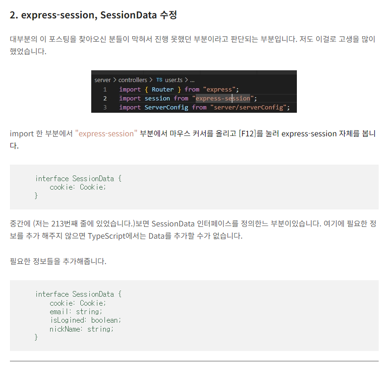Screen dimensions: 390x367
Task: Click the intro paragraph starting '대부분의 이 포스팅을'
Action: 192,45
